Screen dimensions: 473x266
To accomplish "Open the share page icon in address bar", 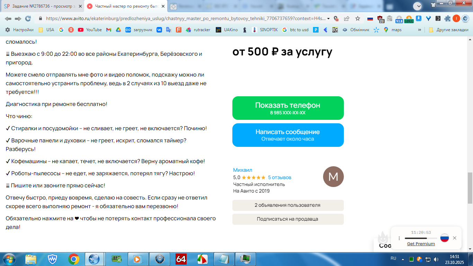I will point(346,19).
